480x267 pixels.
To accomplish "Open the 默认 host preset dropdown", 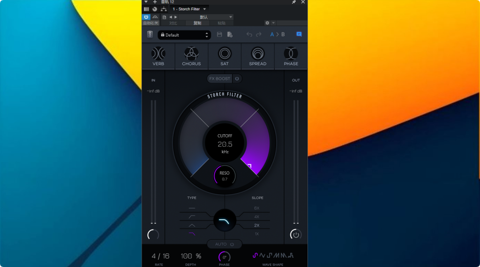I will click(206, 17).
